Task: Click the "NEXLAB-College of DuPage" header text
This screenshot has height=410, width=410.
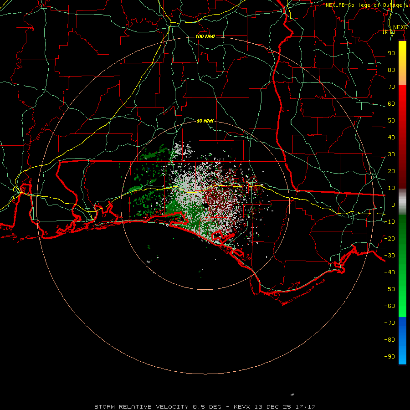Action: [x=364, y=5]
